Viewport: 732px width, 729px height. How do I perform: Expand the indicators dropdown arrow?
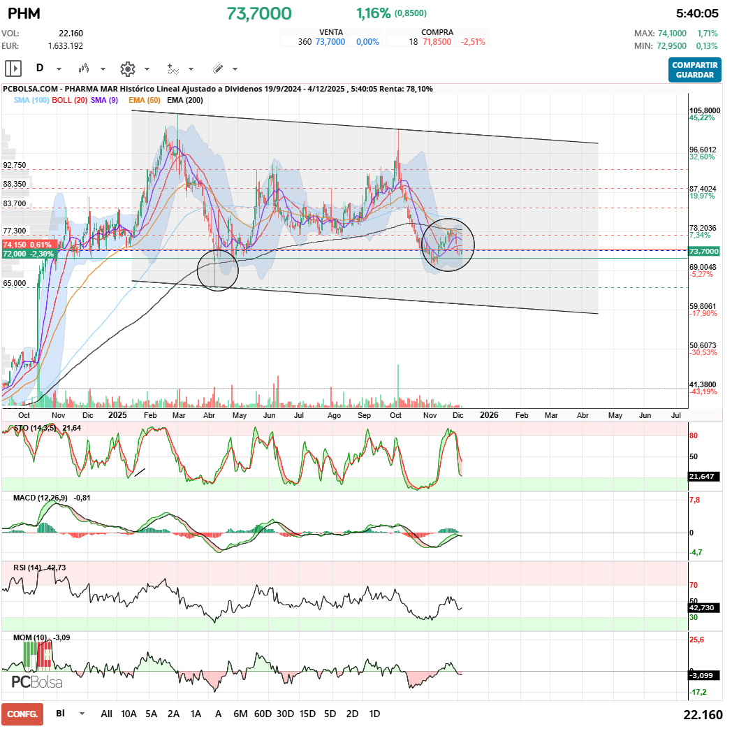click(x=191, y=69)
